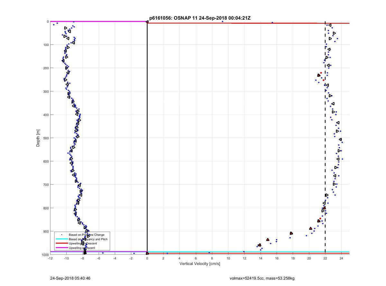The image size is (386, 286).
Task: Click velocity axis tick label 10
Action: coord(228,258)
